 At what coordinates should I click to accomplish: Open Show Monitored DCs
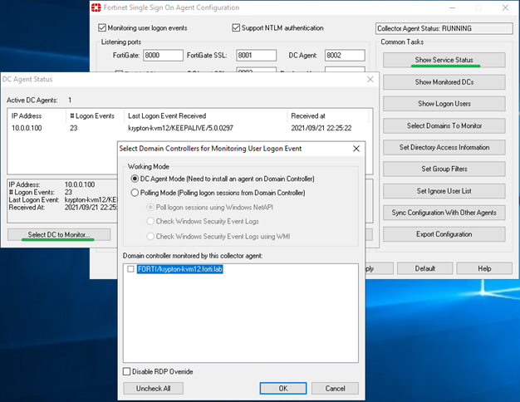point(443,82)
